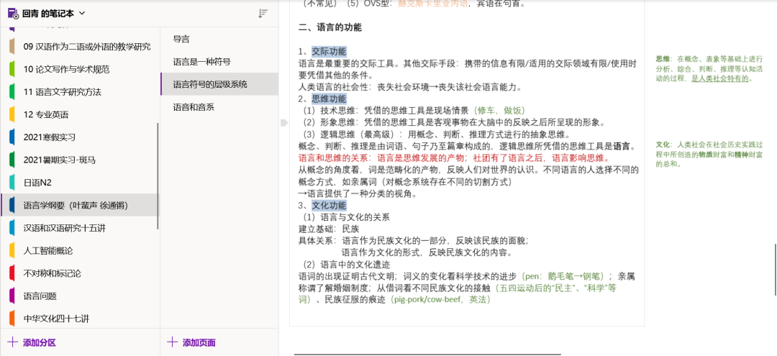Click the yellow section tab icon of 12 专业英语

click(12, 114)
